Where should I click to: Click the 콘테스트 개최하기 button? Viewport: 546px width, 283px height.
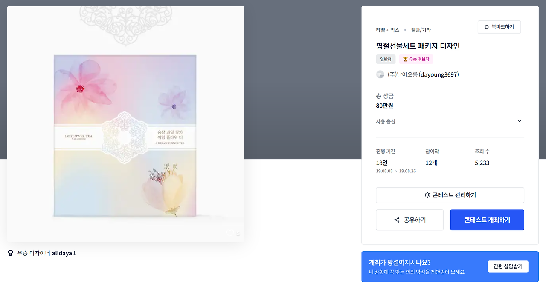(x=487, y=220)
